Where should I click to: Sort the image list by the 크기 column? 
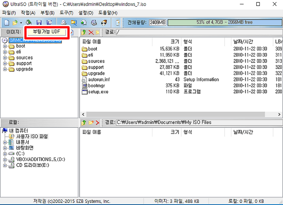(167, 42)
